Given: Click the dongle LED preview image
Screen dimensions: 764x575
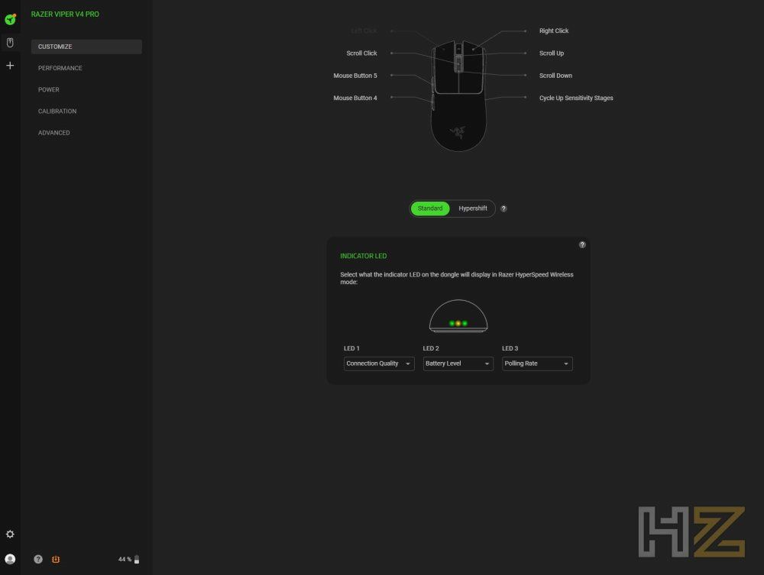Looking at the screenshot, I should point(458,315).
